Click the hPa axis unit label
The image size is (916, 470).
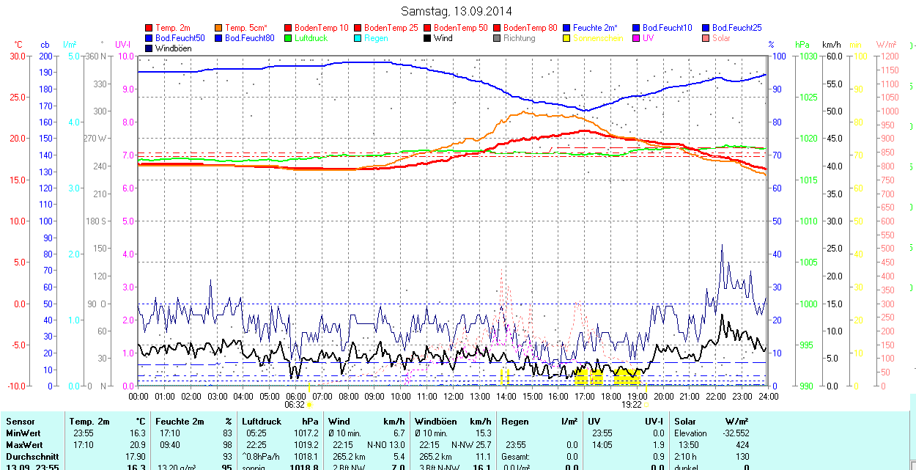(802, 45)
